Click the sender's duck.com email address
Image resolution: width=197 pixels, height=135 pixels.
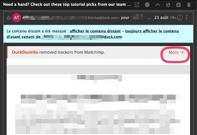(102, 18)
